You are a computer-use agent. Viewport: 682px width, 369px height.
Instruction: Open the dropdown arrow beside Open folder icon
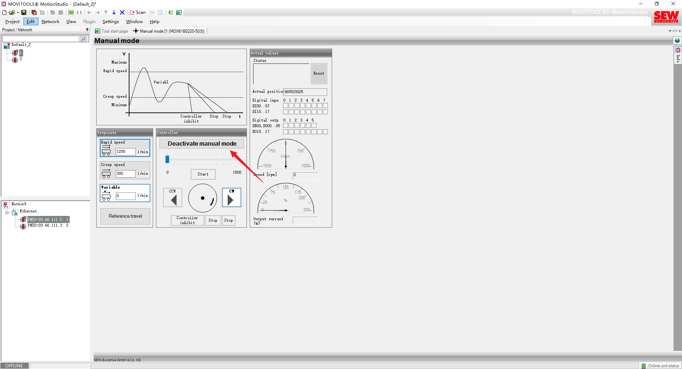click(18, 12)
